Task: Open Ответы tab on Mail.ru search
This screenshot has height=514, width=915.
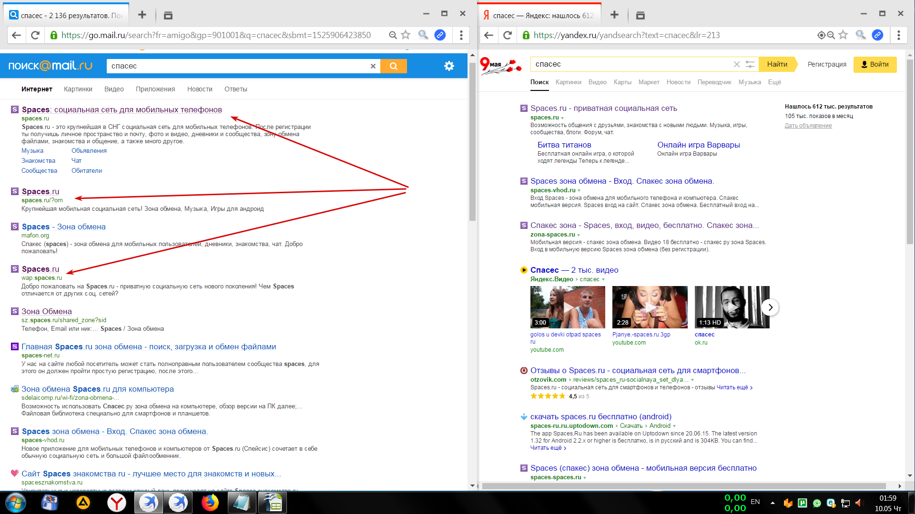Action: (x=236, y=89)
